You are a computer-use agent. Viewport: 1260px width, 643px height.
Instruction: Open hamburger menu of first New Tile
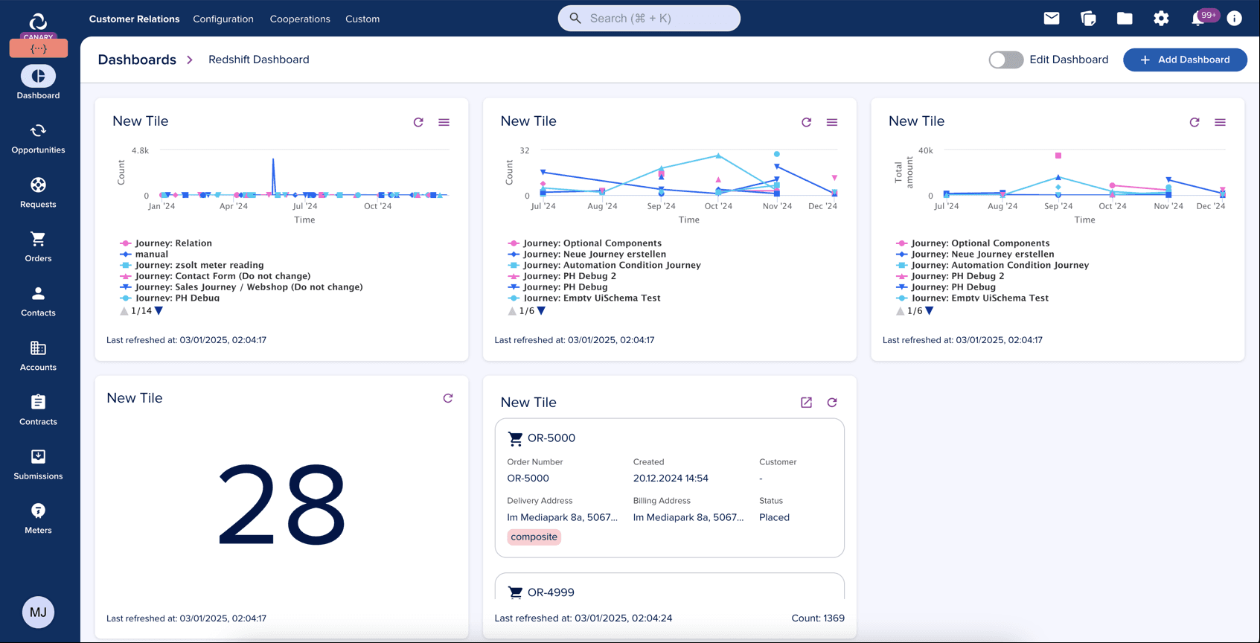tap(444, 122)
